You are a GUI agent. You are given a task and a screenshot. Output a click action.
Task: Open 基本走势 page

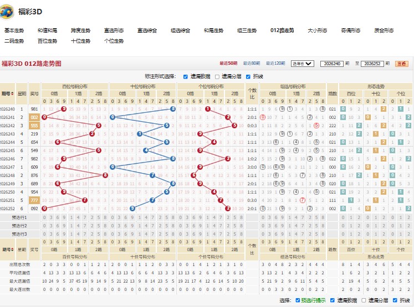(14, 30)
